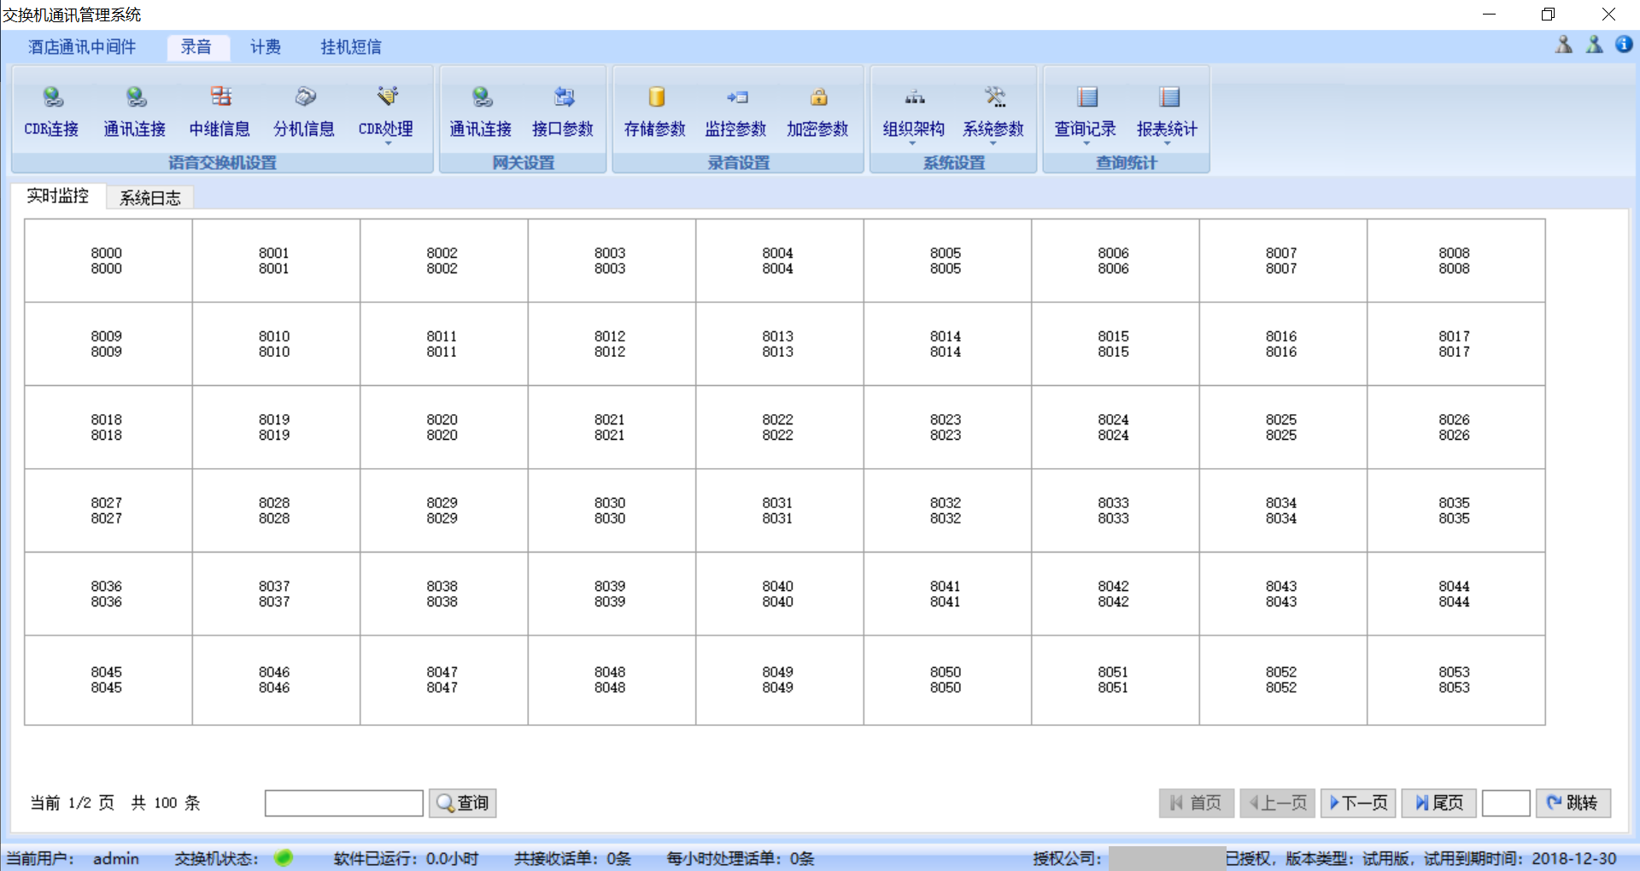Click the 查询 search button

(463, 803)
